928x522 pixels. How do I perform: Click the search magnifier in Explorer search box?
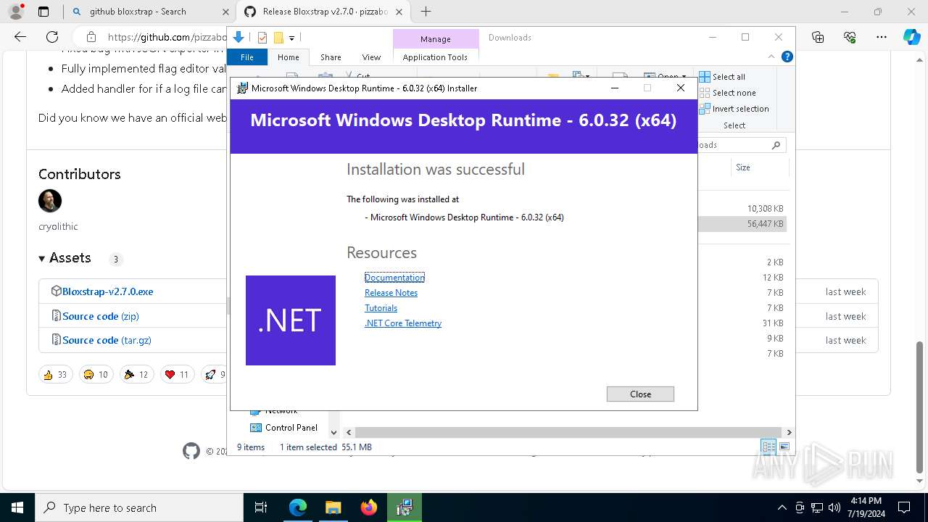(776, 145)
